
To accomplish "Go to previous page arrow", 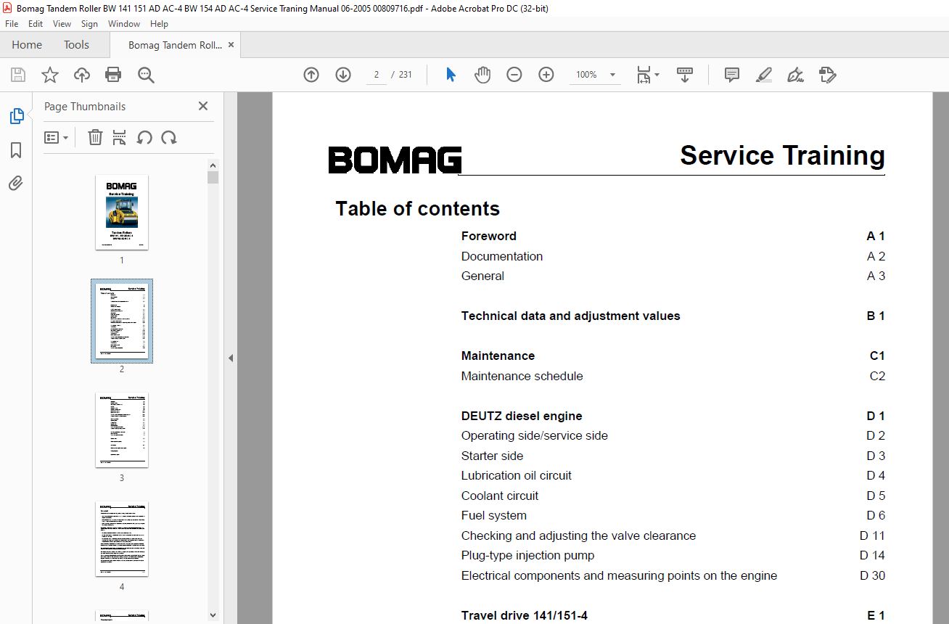I will click(311, 75).
